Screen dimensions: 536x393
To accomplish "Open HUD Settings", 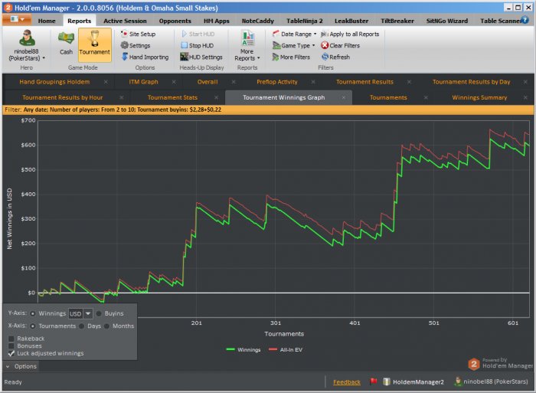I will point(201,57).
